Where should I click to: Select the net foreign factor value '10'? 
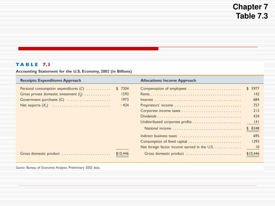pos(257,147)
